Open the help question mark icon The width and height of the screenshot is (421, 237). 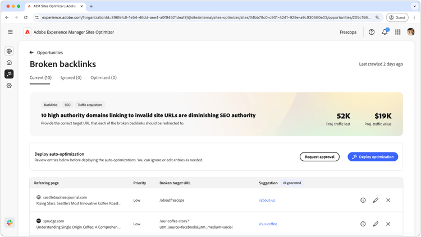[x=372, y=32]
